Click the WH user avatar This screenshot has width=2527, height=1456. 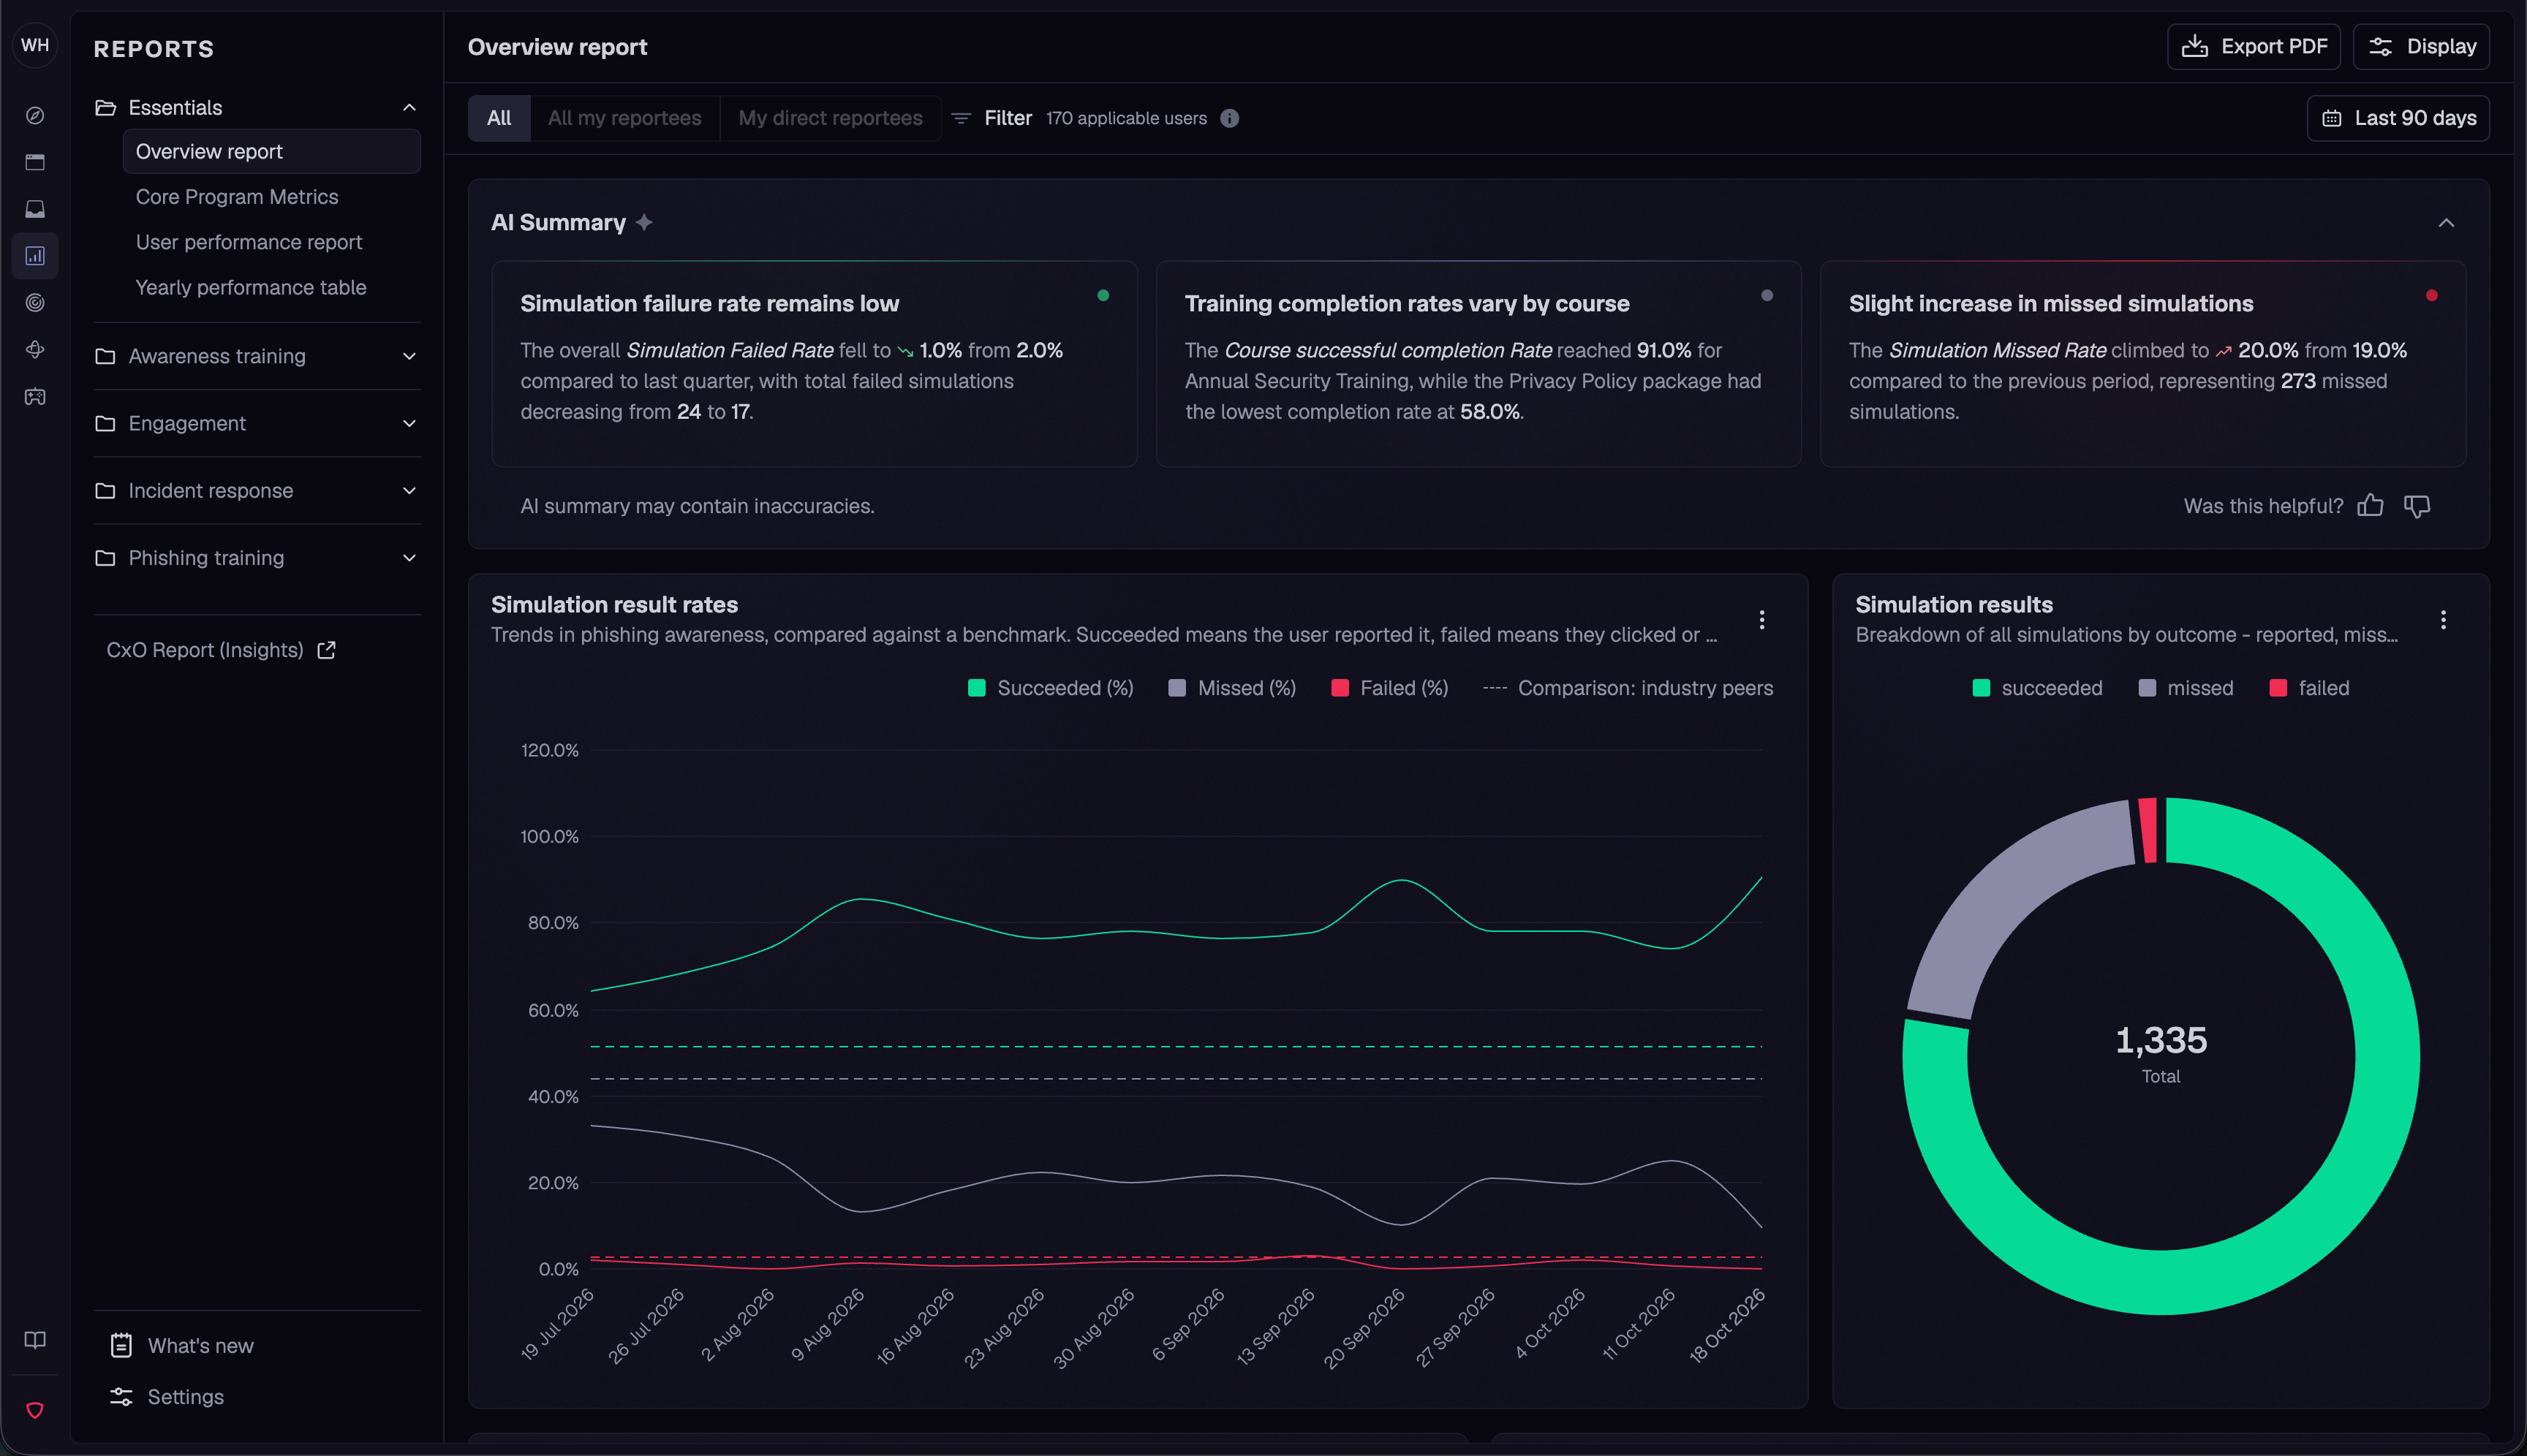35,45
